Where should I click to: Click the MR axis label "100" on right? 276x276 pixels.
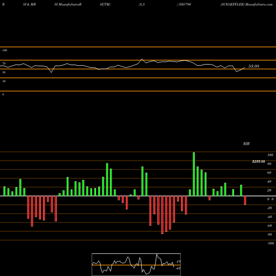tap(270, 155)
